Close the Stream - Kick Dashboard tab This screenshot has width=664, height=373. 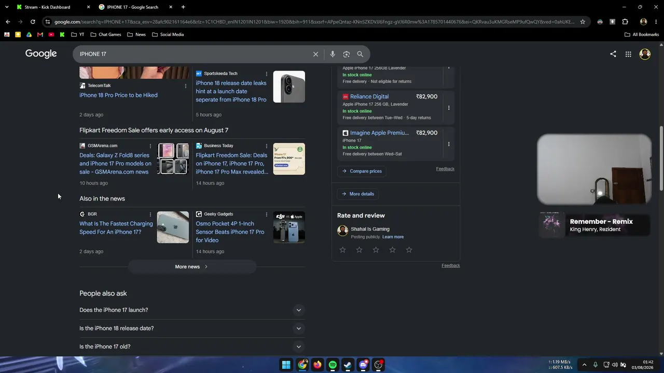coord(88,7)
